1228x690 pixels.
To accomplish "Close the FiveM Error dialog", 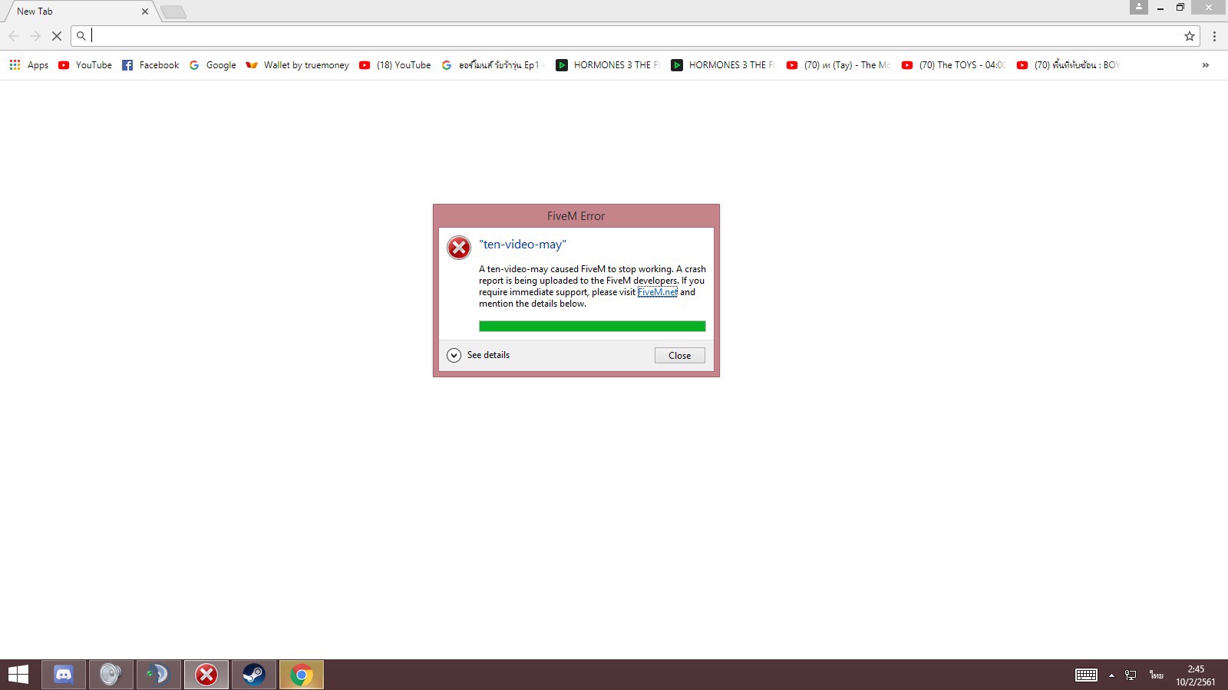I will coord(678,355).
